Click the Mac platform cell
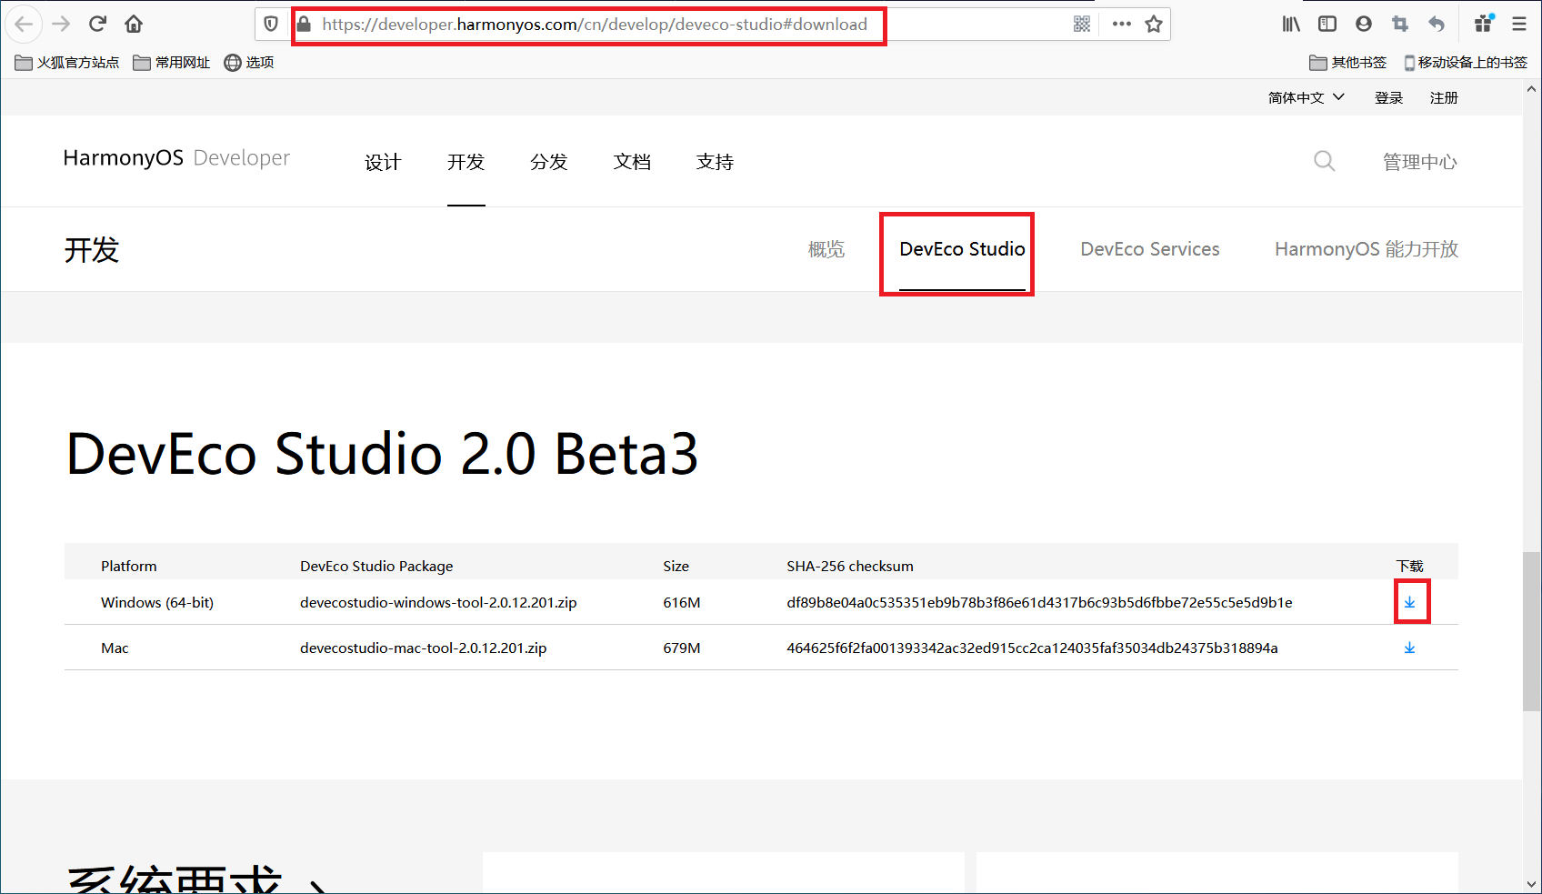The height and width of the screenshot is (894, 1542). [115, 648]
